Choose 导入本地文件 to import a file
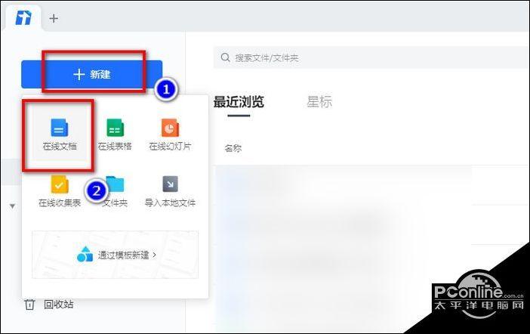The height and width of the screenshot is (334, 530). pos(170,191)
